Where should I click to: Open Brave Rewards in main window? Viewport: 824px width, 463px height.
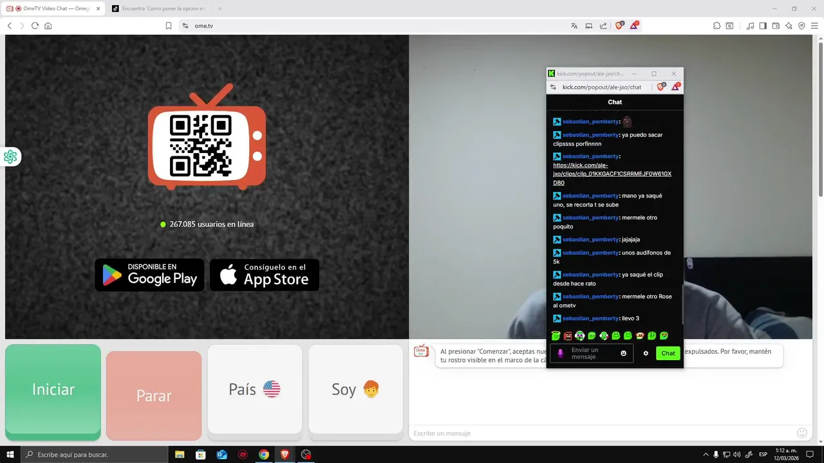634,26
